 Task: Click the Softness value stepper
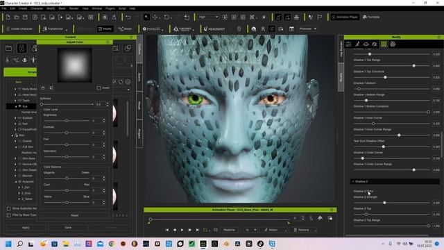click(x=108, y=104)
